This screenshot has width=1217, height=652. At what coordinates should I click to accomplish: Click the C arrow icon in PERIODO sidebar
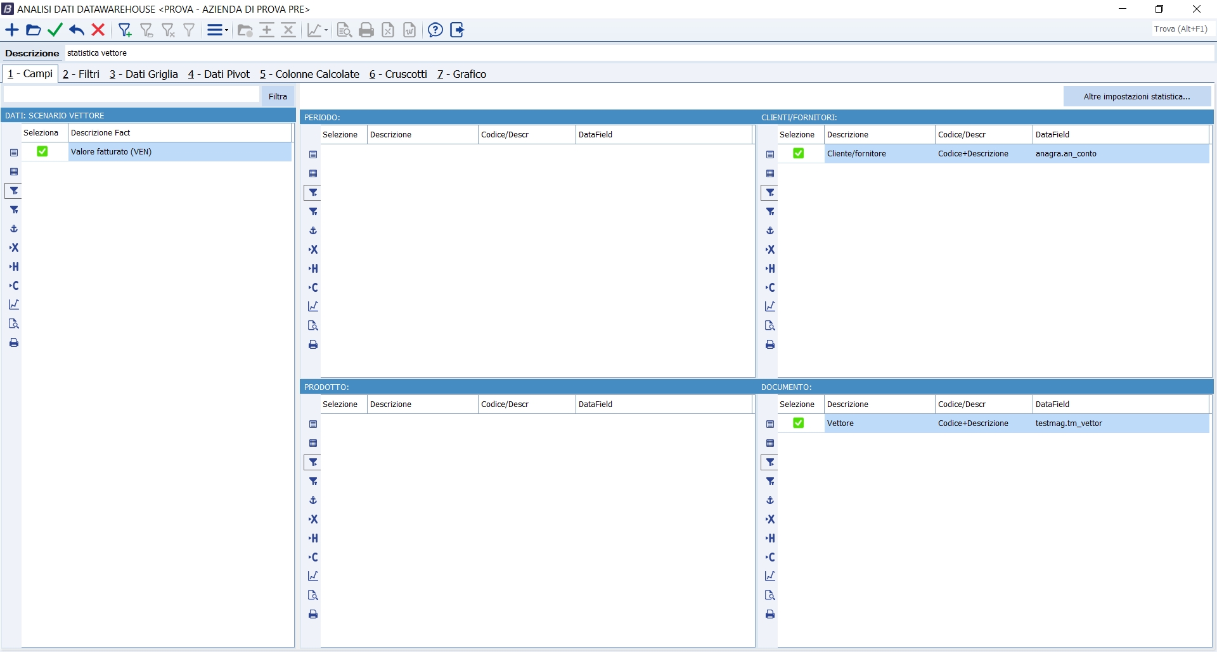point(313,287)
